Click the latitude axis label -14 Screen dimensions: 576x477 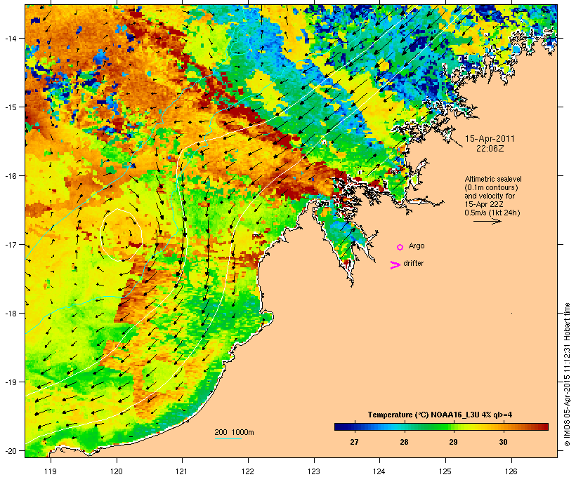(x=10, y=38)
